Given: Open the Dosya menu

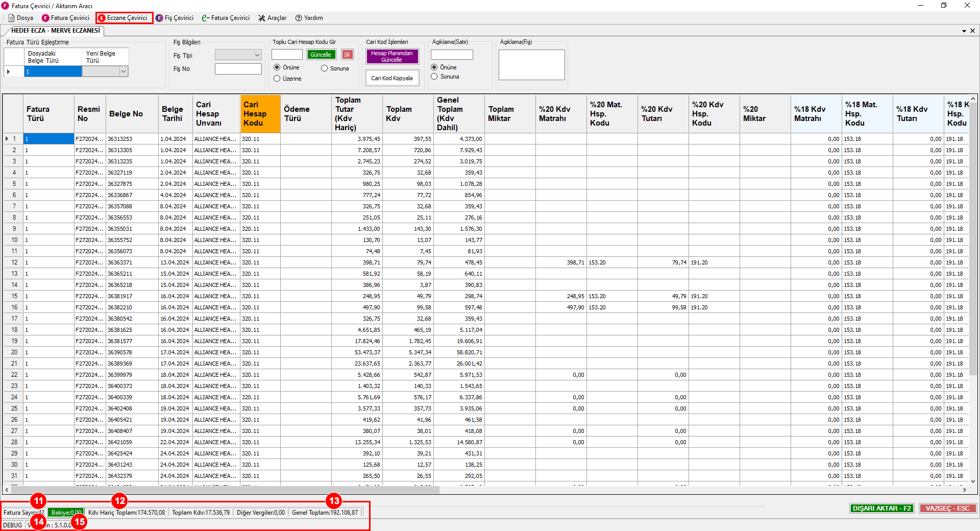Looking at the screenshot, I should pos(20,18).
